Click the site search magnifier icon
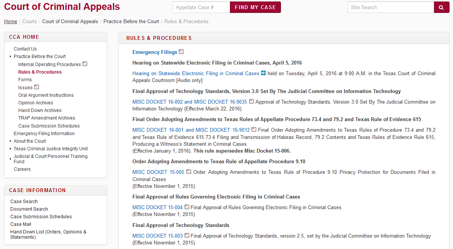Image resolution: width=453 pixels, height=249 pixels. [441, 8]
